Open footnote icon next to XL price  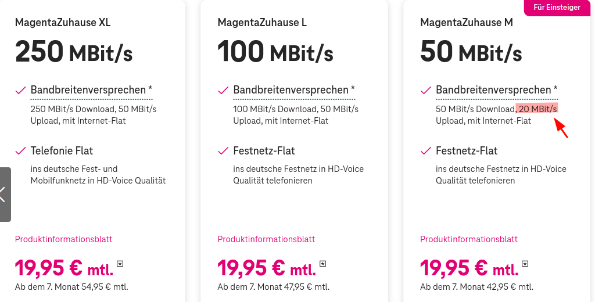tap(120, 263)
